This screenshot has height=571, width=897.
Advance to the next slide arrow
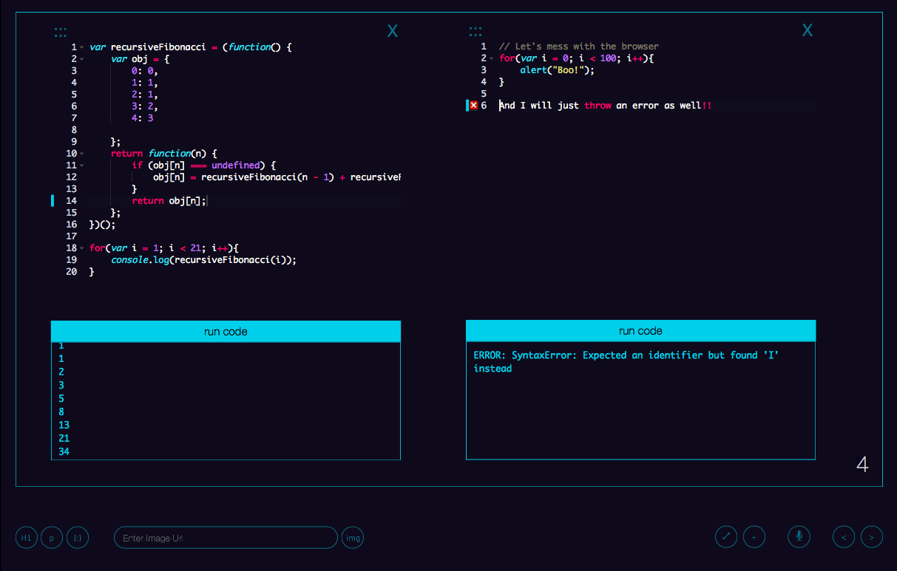pyautogui.click(x=871, y=536)
